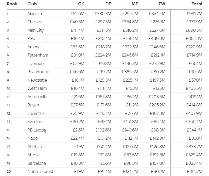Select Real Madrid's £385.5M midfield cell

click(130, 72)
